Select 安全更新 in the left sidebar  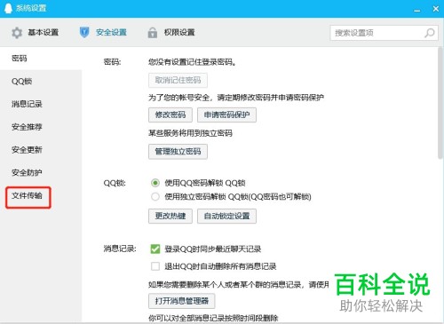[41, 150]
